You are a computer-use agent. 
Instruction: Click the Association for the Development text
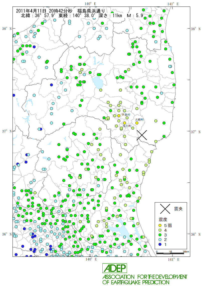click(x=145, y=277)
